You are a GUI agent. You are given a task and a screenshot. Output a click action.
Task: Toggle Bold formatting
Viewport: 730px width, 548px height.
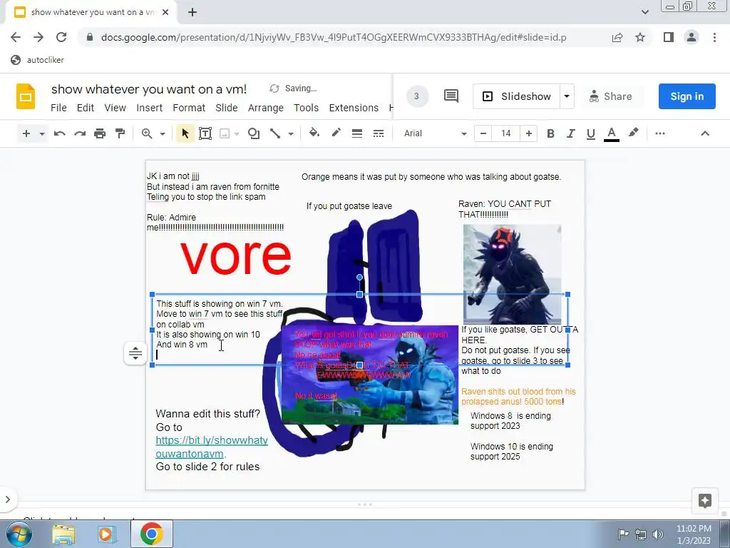click(x=550, y=133)
